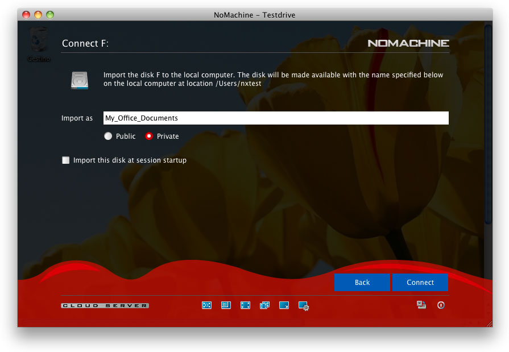Click the Import as name text field

pyautogui.click(x=276, y=118)
